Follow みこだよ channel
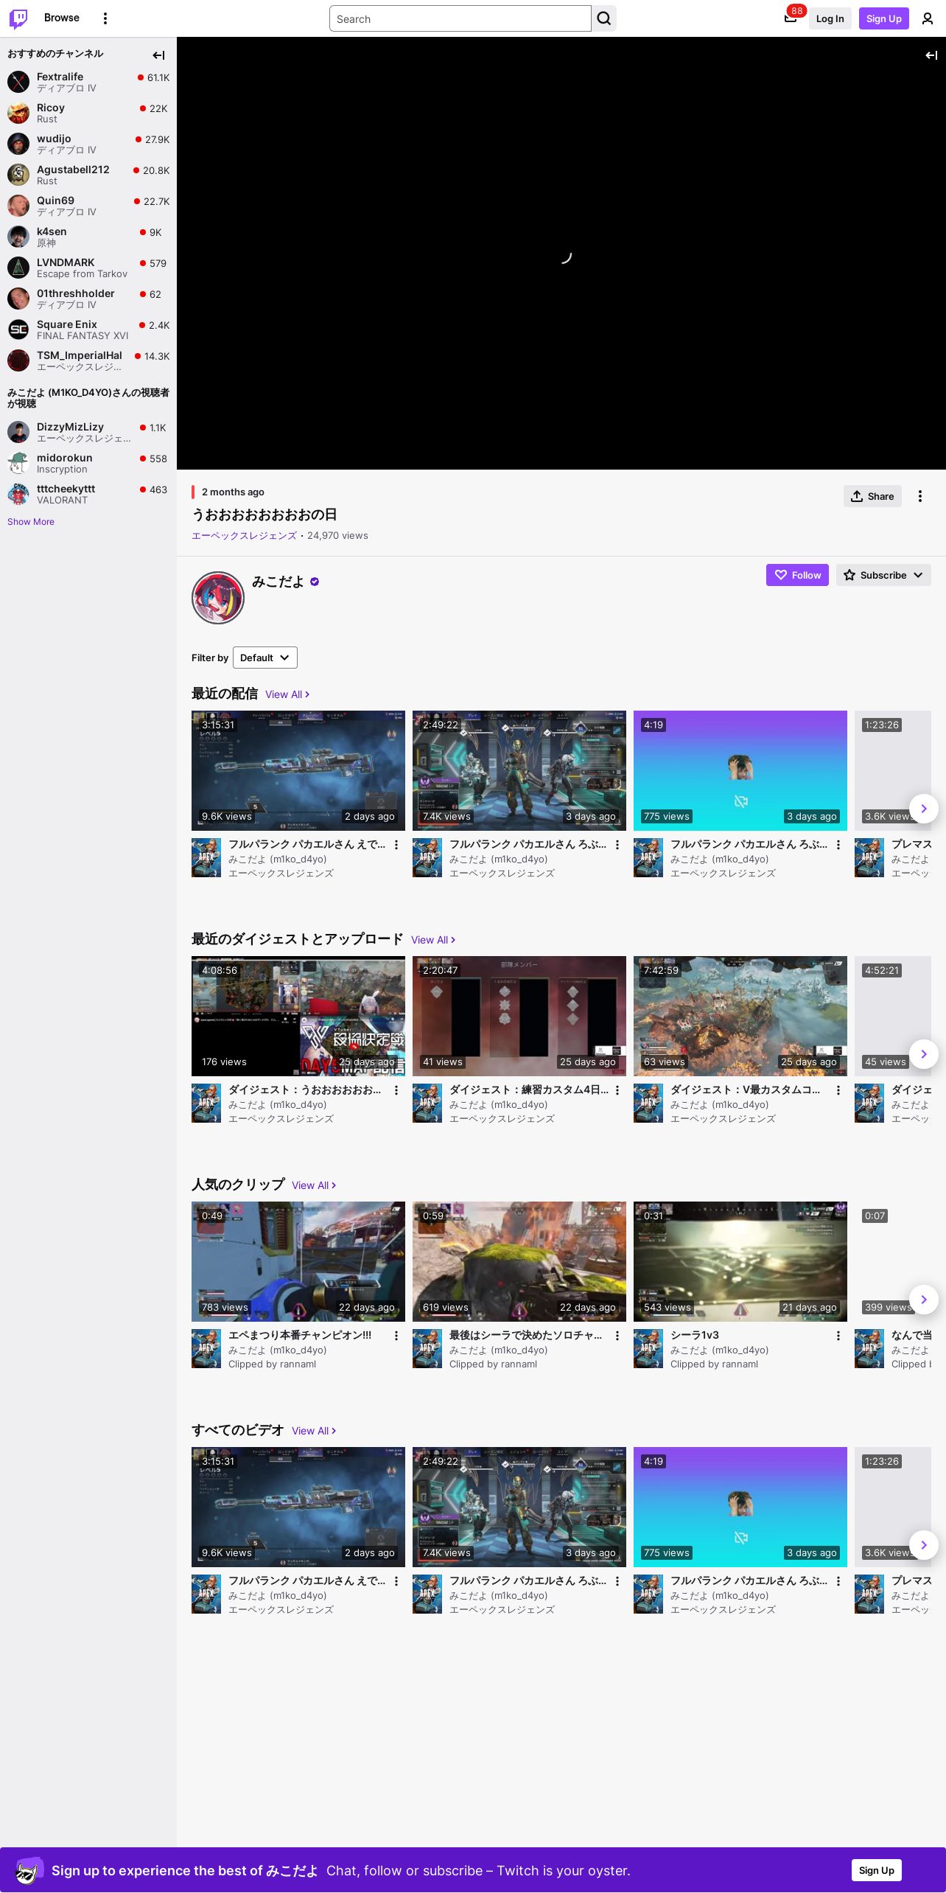This screenshot has width=946, height=1893. tap(797, 575)
